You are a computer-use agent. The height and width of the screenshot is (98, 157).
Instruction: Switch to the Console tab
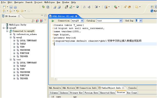(x=132, y=88)
